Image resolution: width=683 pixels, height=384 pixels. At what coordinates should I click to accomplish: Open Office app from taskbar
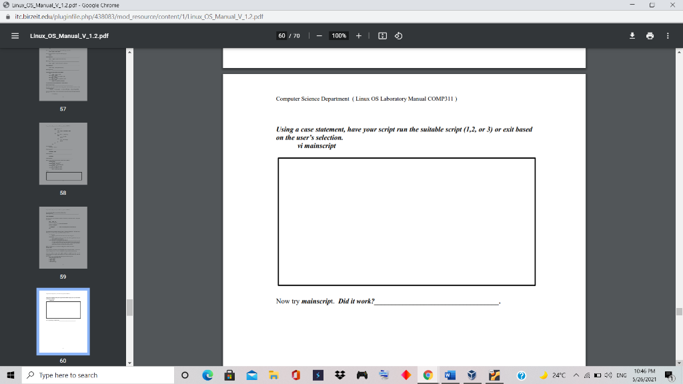coord(295,375)
